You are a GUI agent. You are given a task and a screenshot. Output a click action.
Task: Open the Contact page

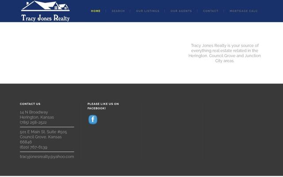(x=210, y=11)
